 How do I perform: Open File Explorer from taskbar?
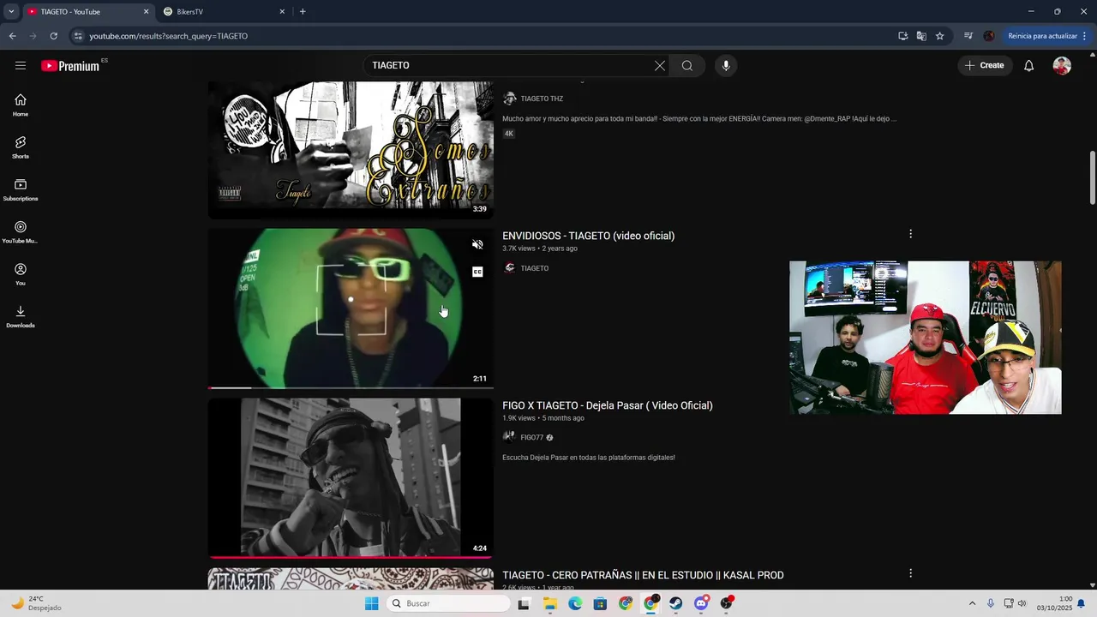pyautogui.click(x=550, y=603)
